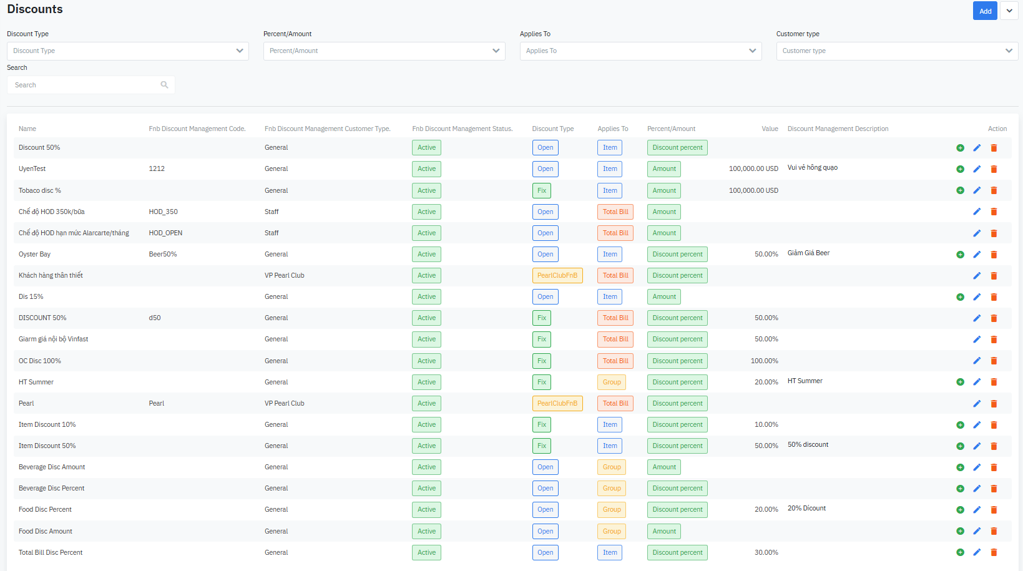The image size is (1023, 571).
Task: Click the Add button
Action: coord(985,11)
